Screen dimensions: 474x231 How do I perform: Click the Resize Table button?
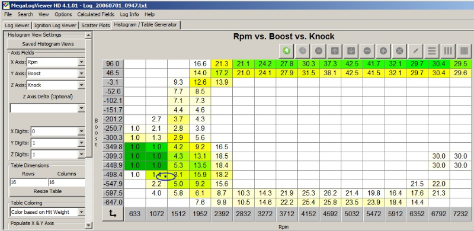coord(48,191)
